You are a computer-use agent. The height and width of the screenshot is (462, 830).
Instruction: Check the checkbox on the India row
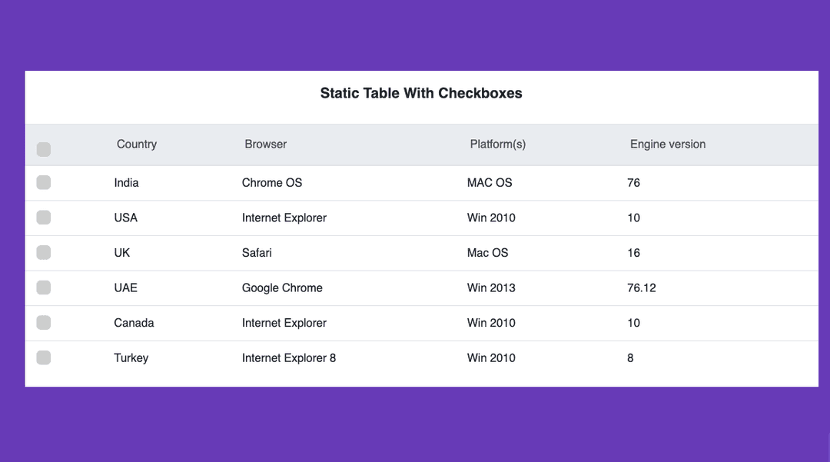[x=44, y=182]
